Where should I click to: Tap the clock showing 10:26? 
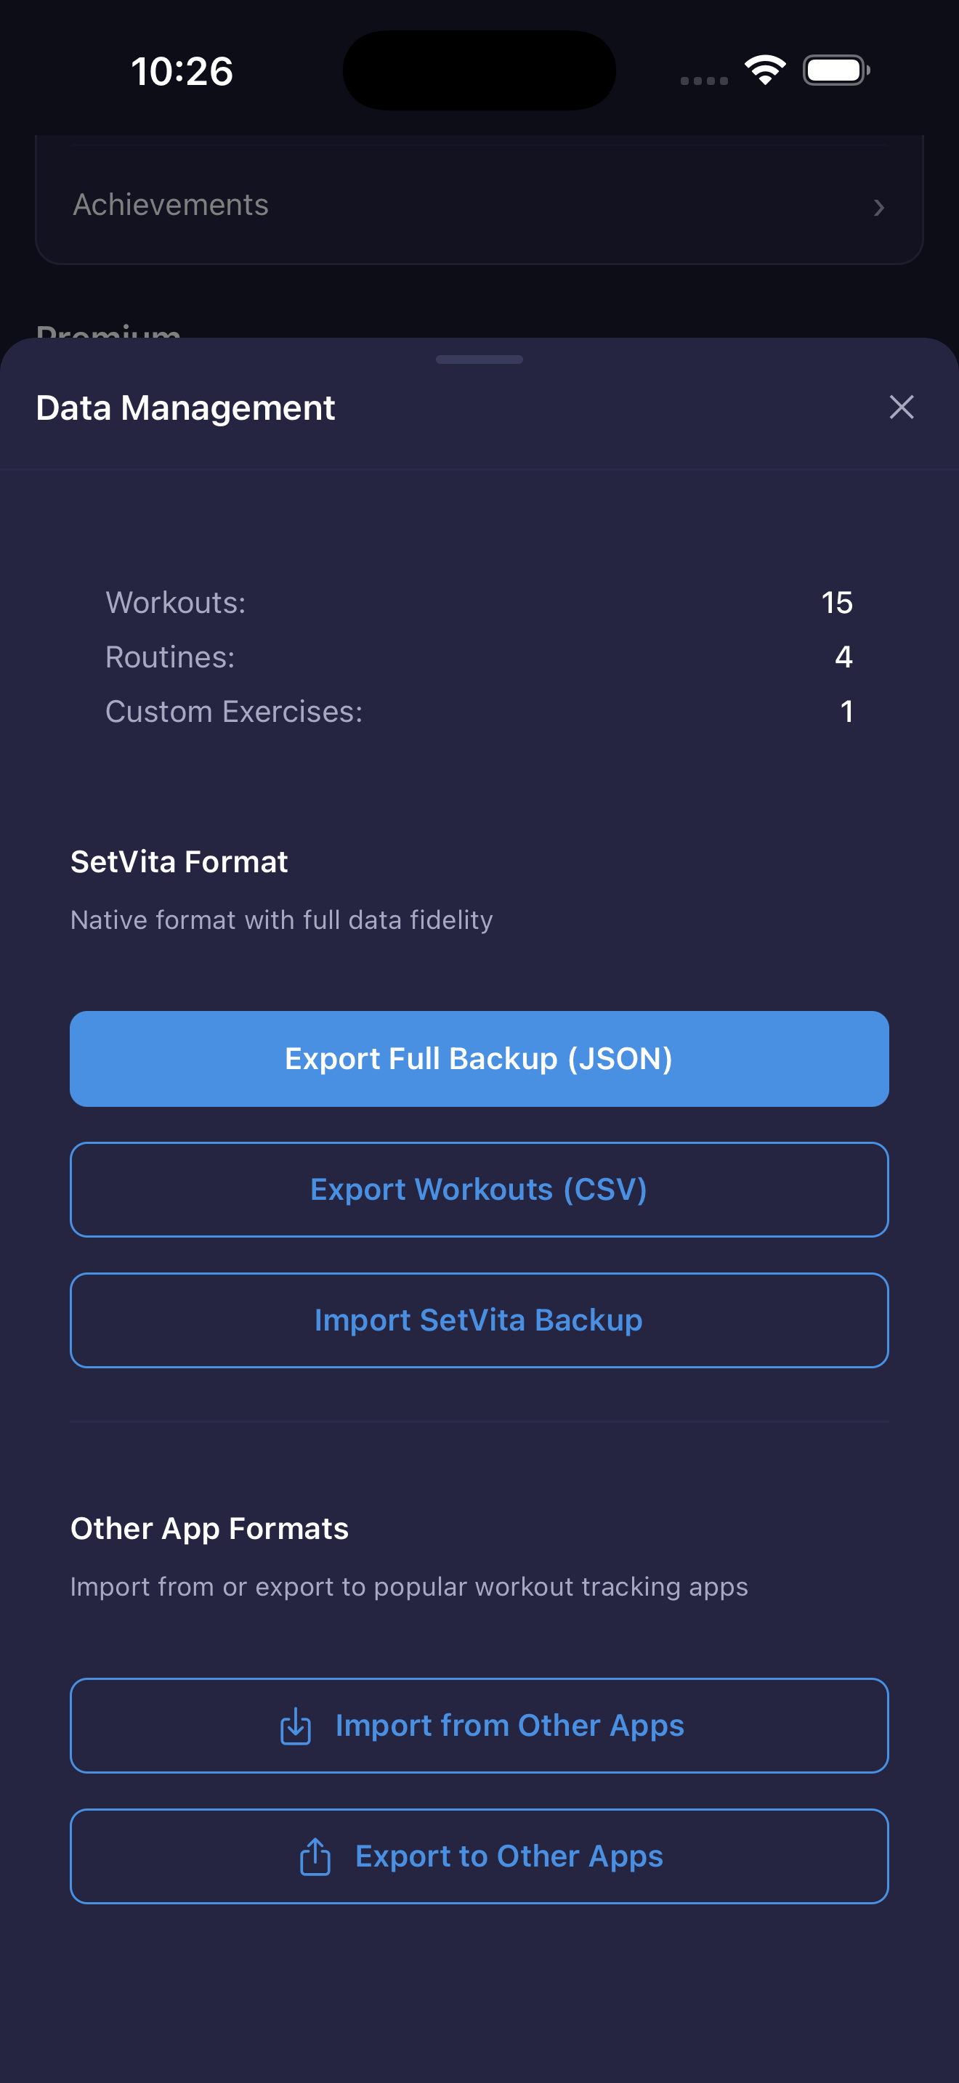[x=184, y=70]
